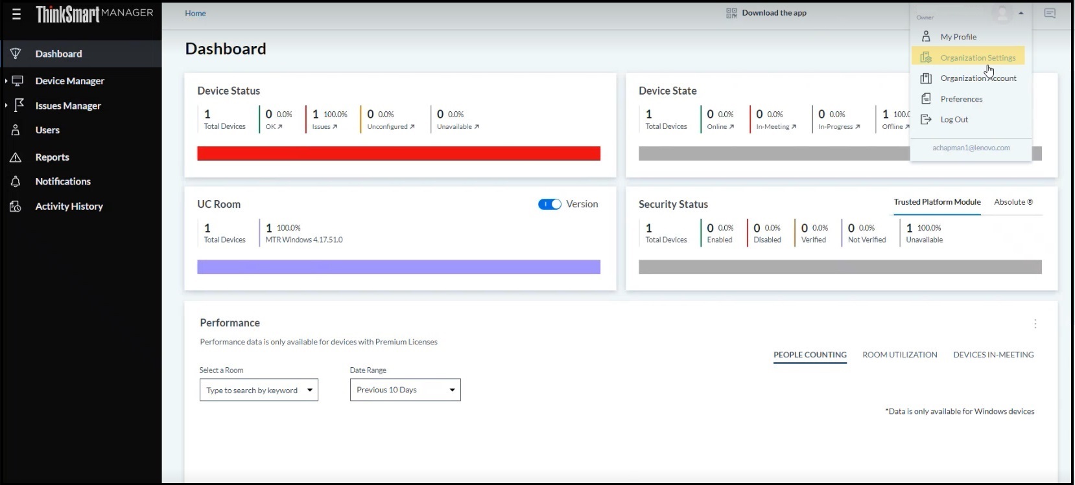Open the hamburger menu icon
Screen dimensions: 1075x485
[x=16, y=14]
